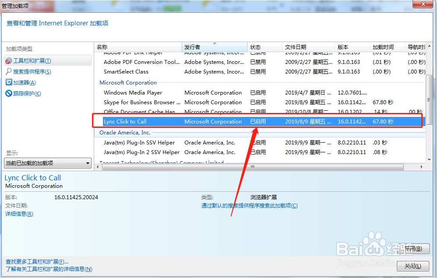Sort by 名称 column header
The width and height of the screenshot is (438, 278).
click(138, 47)
